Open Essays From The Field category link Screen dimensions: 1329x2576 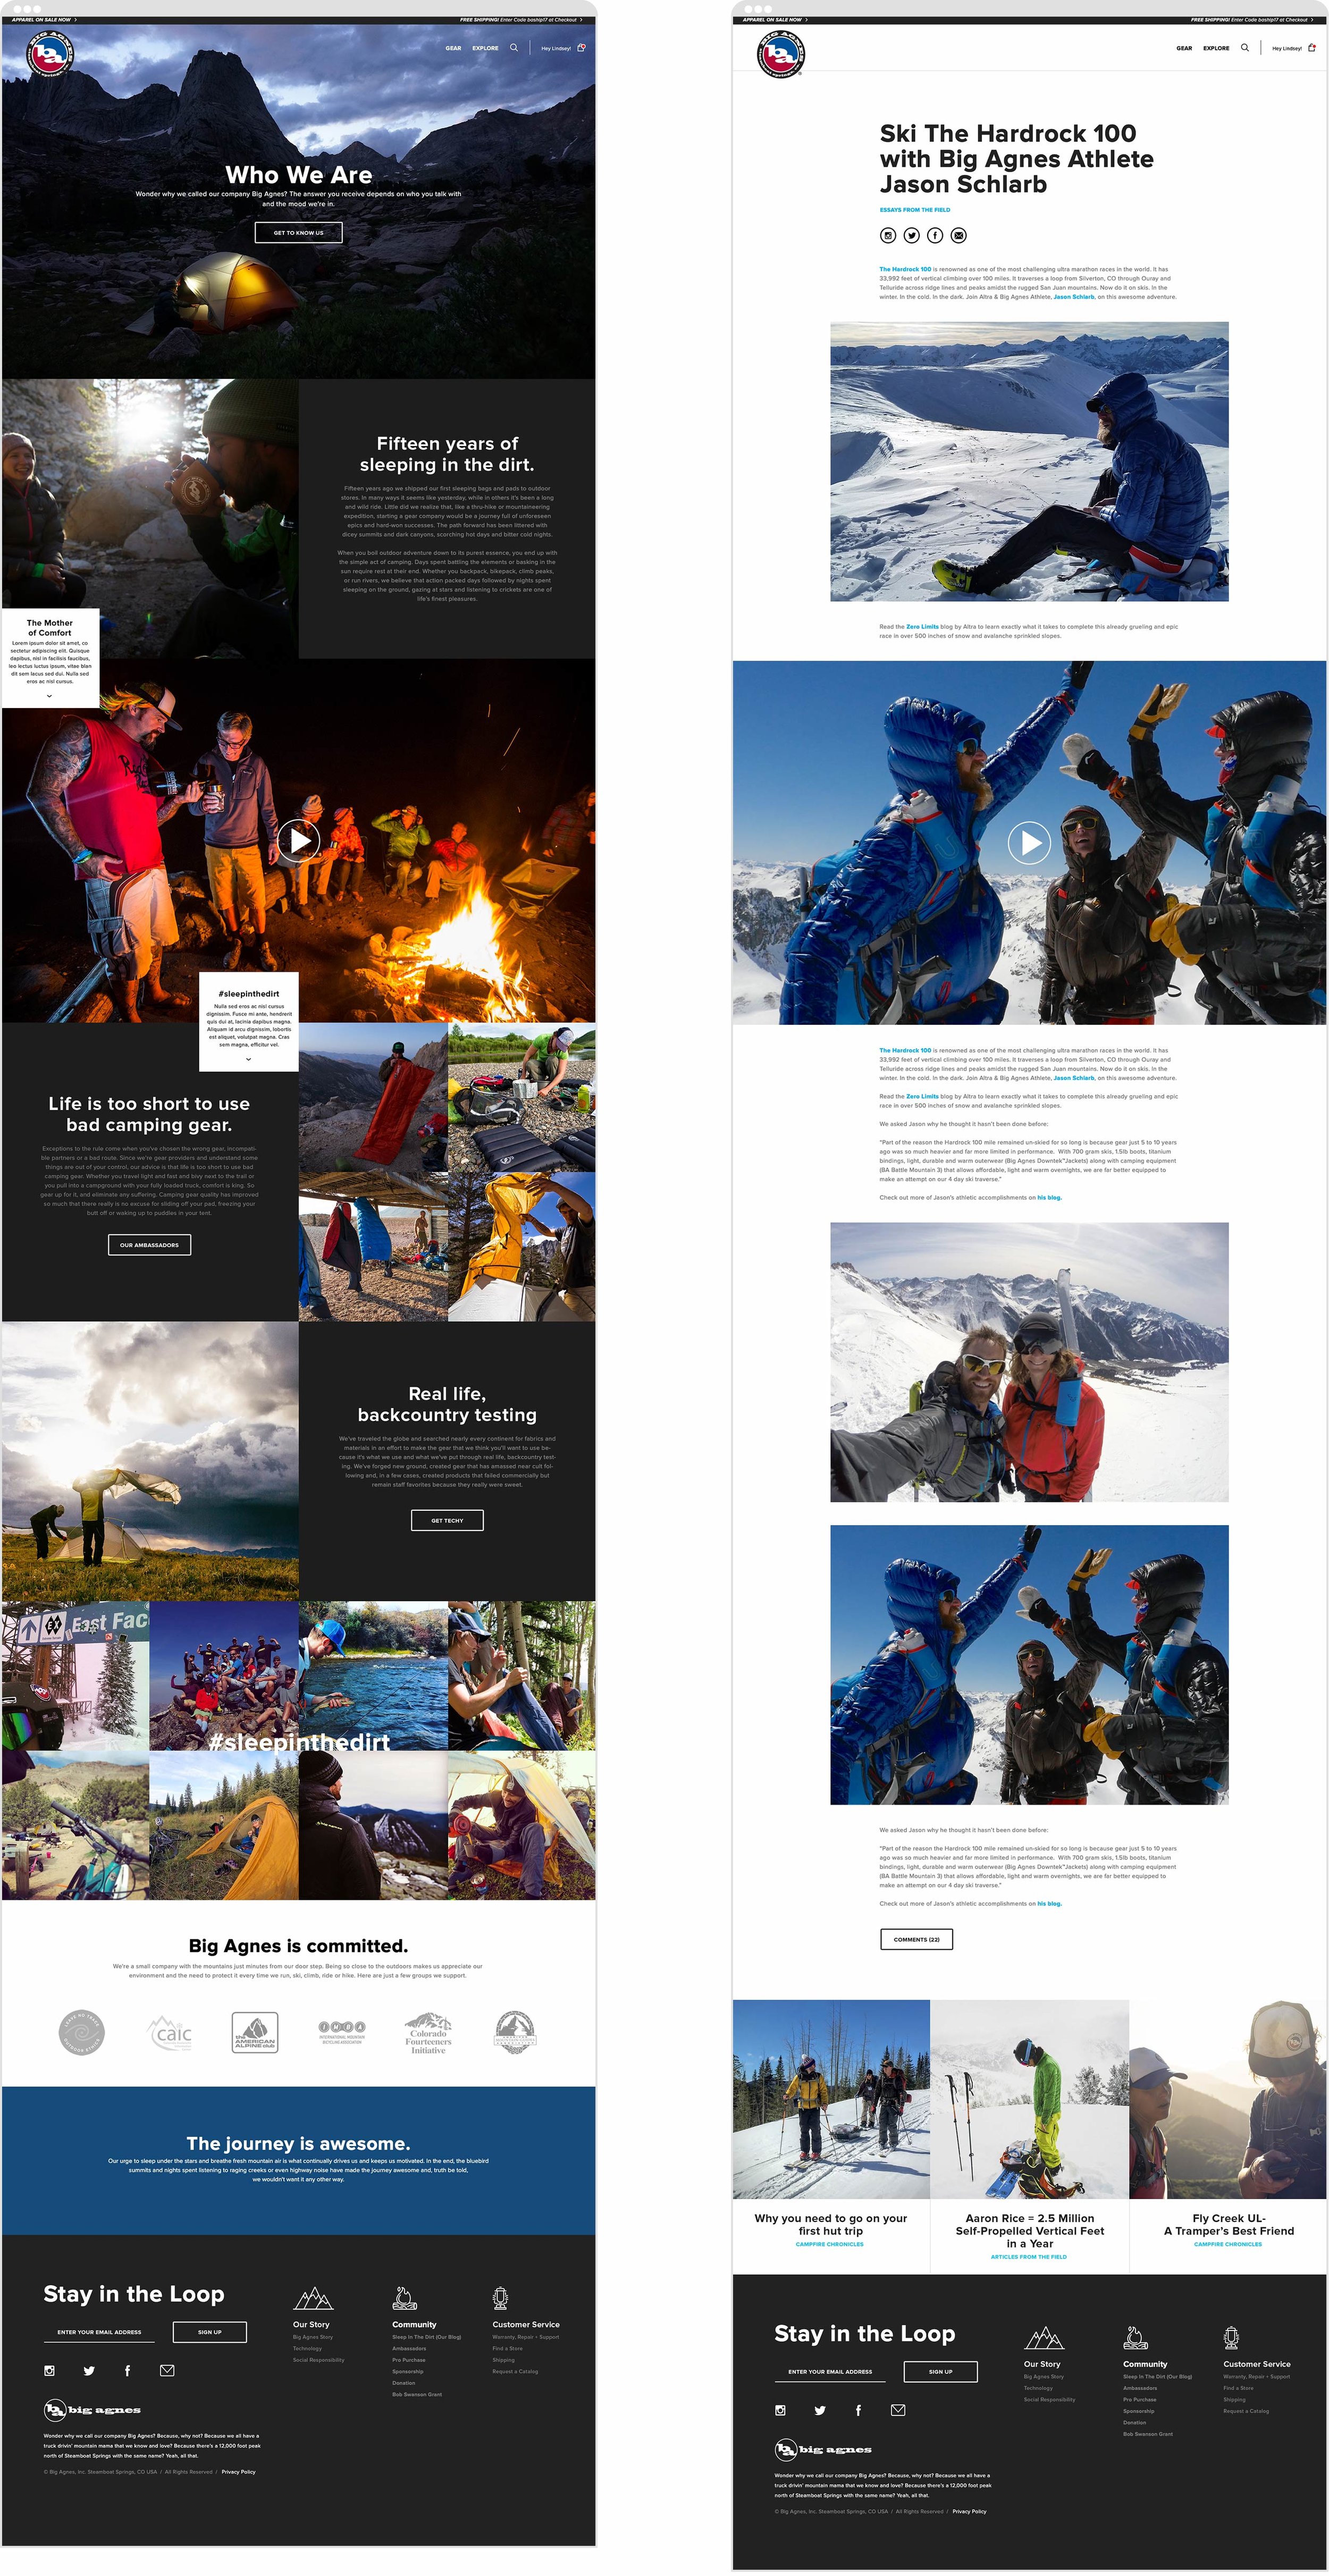(914, 210)
